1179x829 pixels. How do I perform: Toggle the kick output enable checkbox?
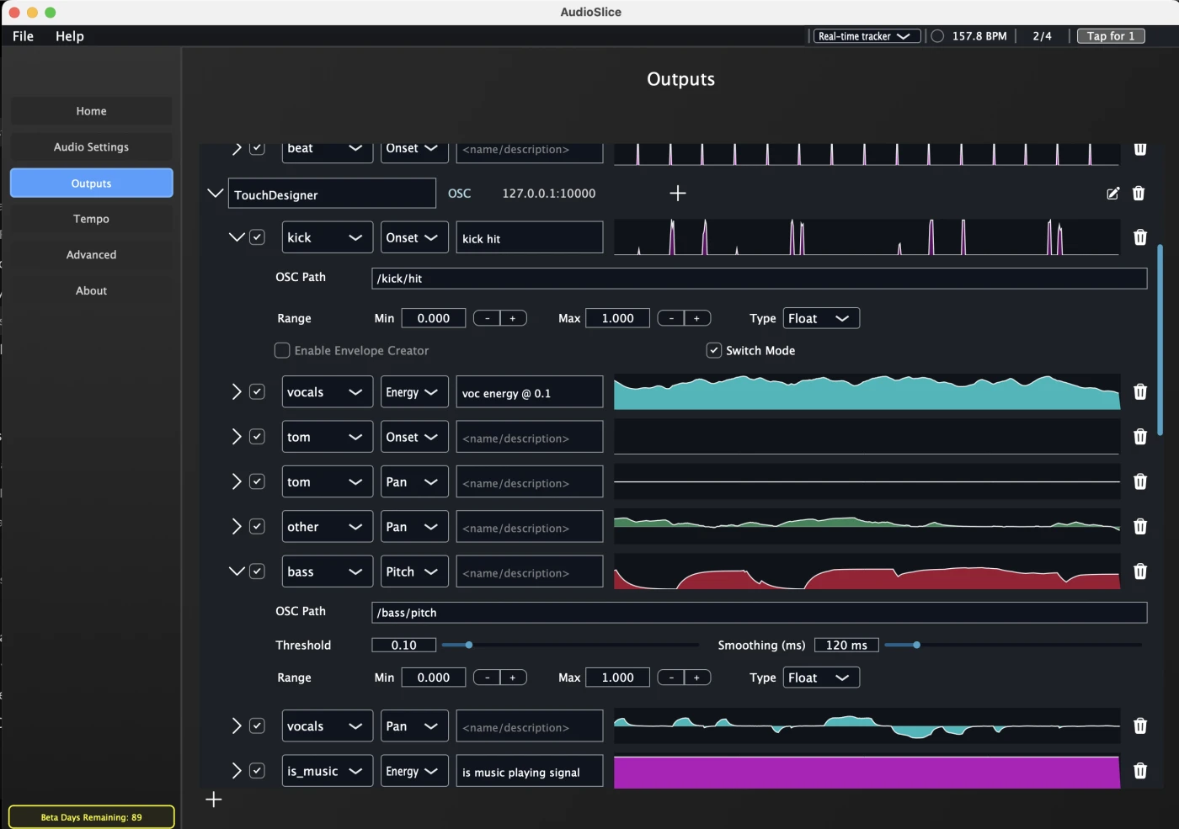[258, 237]
